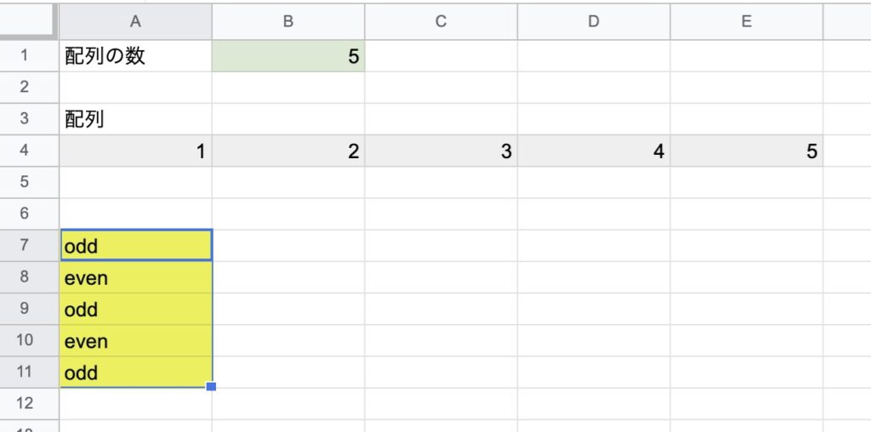The height and width of the screenshot is (432, 871).
Task: Select yellow cell A8 with even
Action: coord(135,277)
